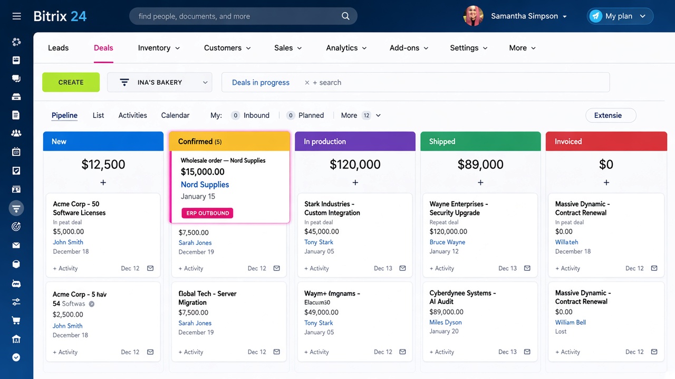675x379 pixels.
Task: Filter by Inbound counter
Action: [250, 115]
